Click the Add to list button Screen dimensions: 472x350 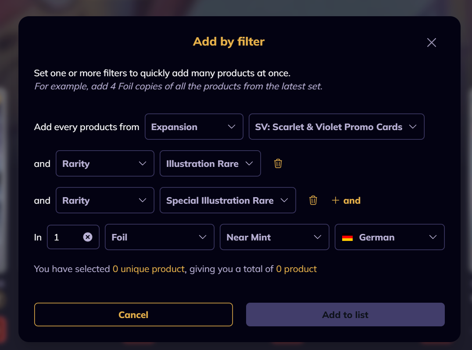(x=345, y=315)
